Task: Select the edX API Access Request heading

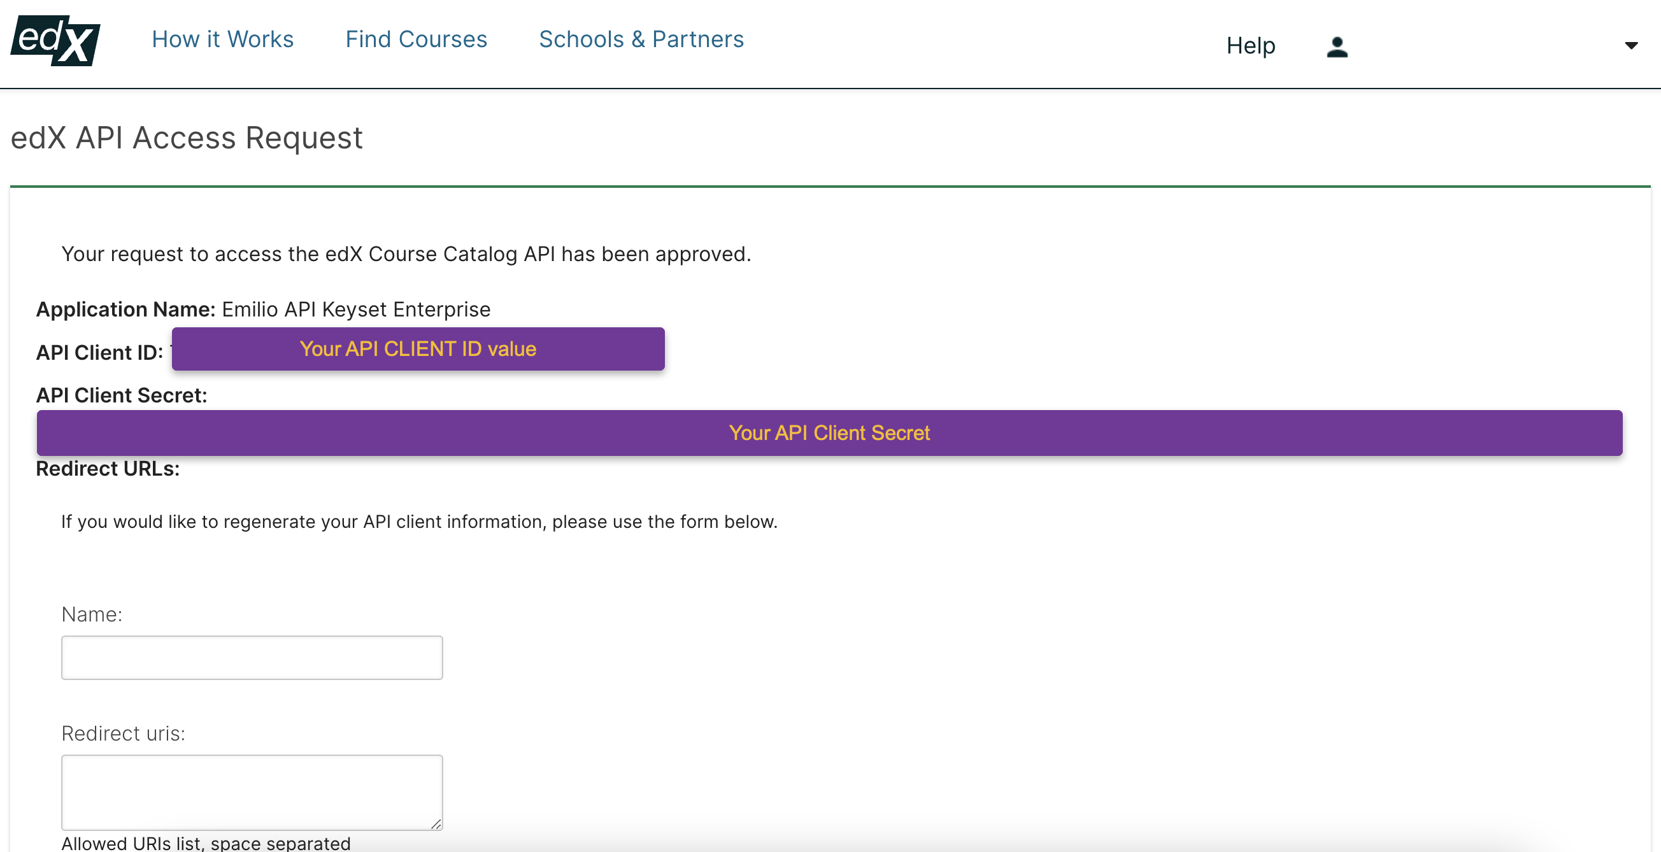Action: click(x=187, y=137)
